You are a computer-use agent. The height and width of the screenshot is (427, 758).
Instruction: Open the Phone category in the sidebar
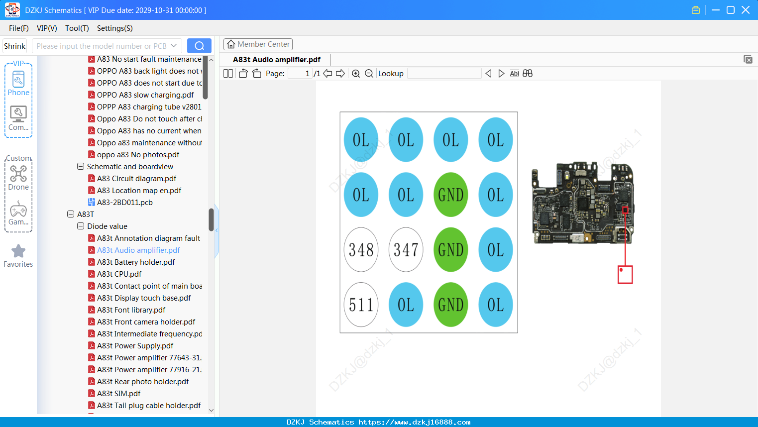click(x=18, y=83)
